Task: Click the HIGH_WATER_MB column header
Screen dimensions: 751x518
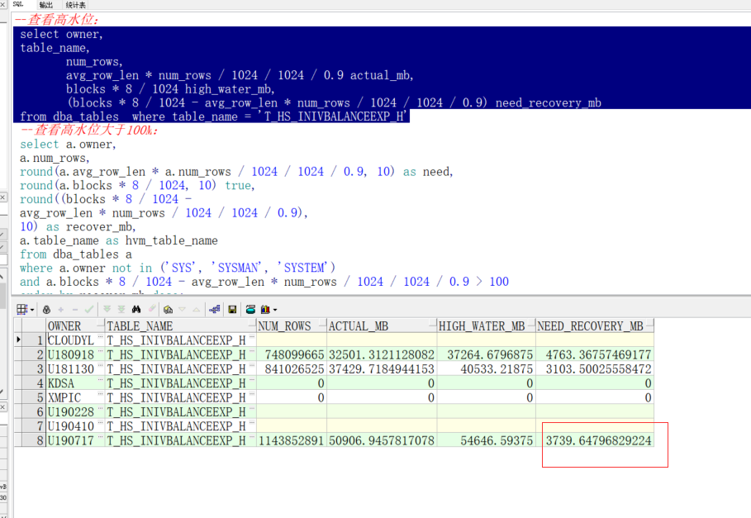Action: pos(486,326)
